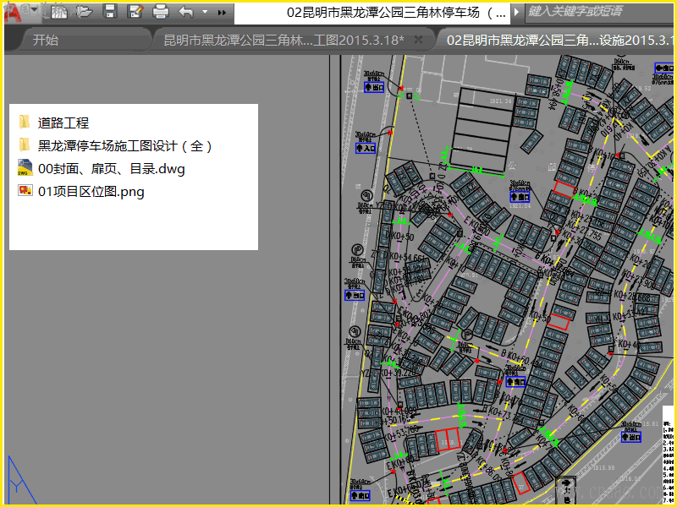Click the blue UCS icon in the bottom-left corner

coord(15,480)
